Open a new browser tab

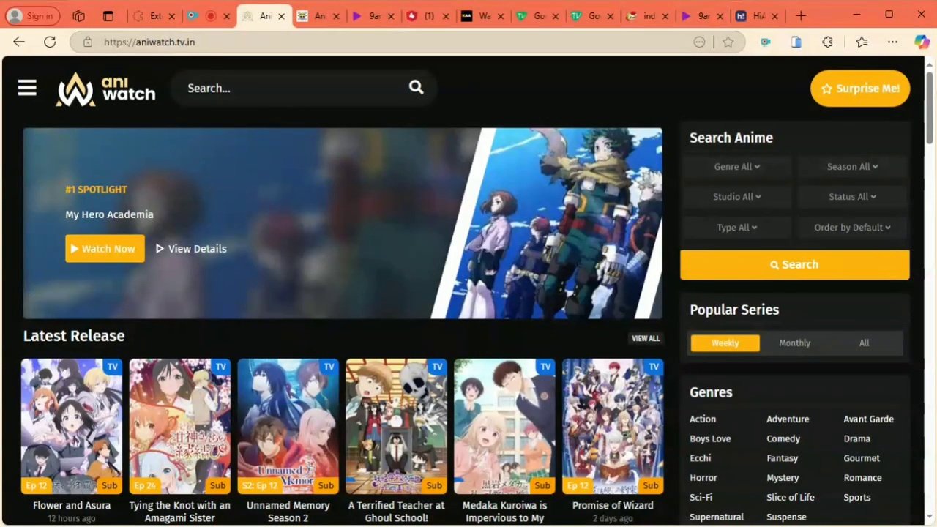point(801,15)
